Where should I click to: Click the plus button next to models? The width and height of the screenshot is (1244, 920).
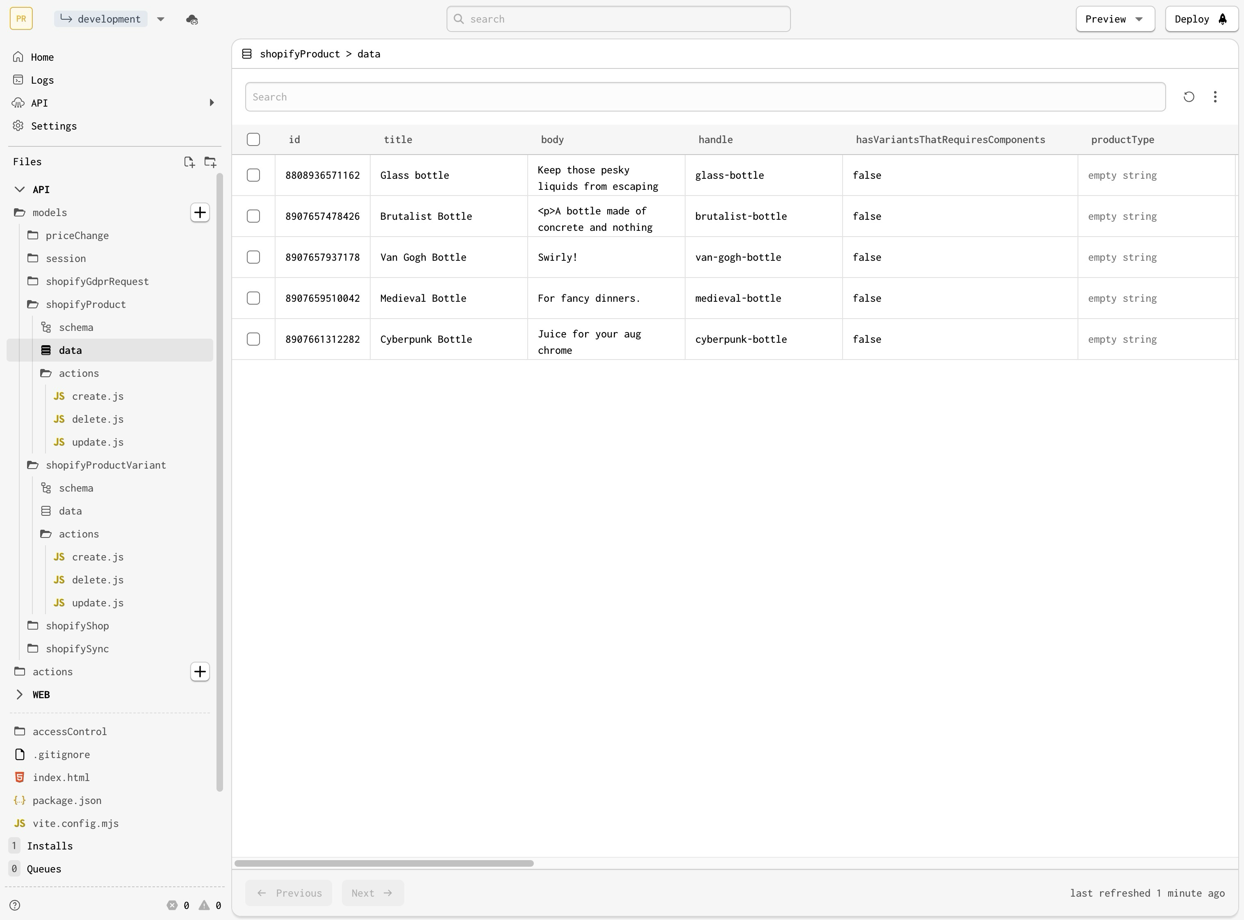coord(200,213)
